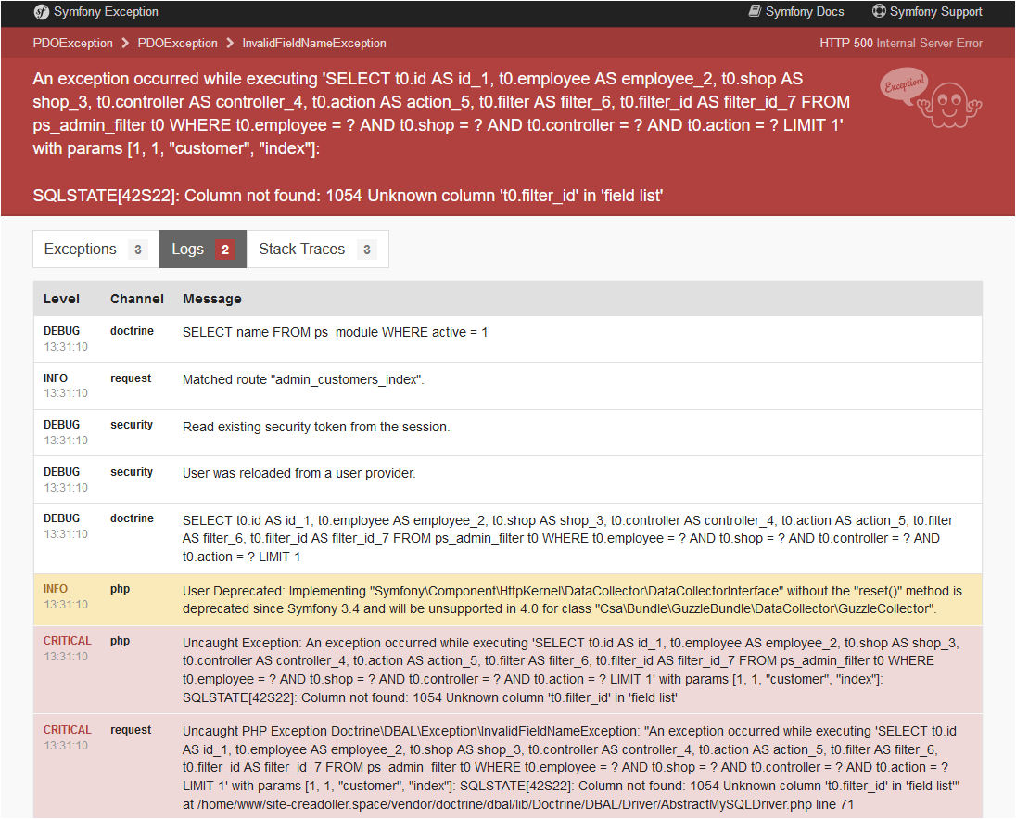Click security channel in 'Read existing' row
1016x819 pixels.
[x=132, y=425]
